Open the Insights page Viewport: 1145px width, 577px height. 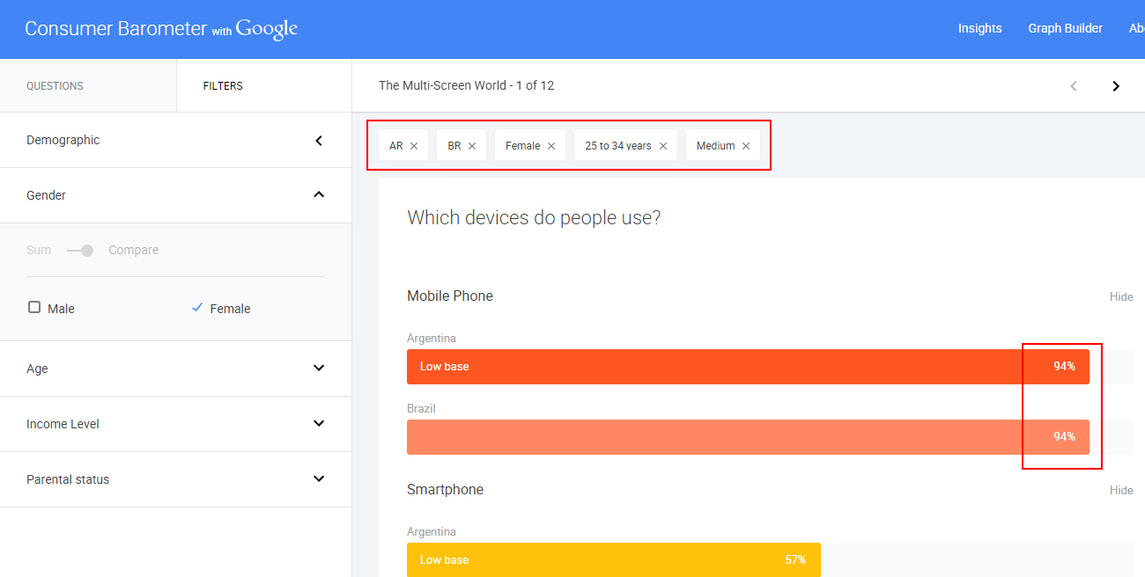979,29
